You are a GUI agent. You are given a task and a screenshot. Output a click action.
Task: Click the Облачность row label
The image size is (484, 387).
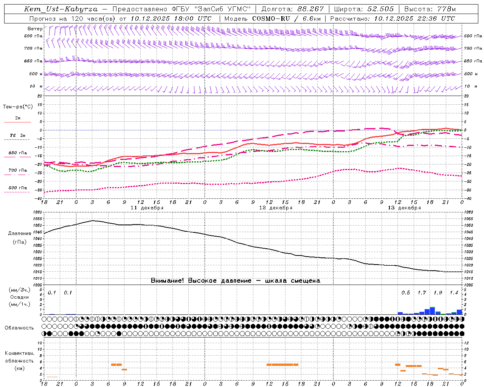click(19, 328)
